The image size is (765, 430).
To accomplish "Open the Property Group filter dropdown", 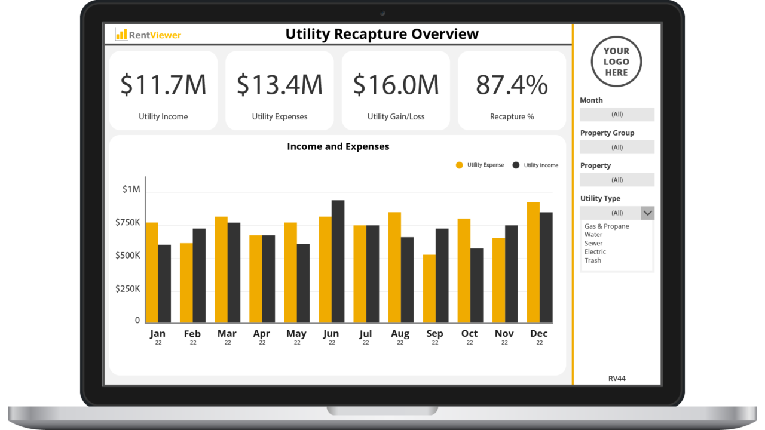I will pos(617,146).
